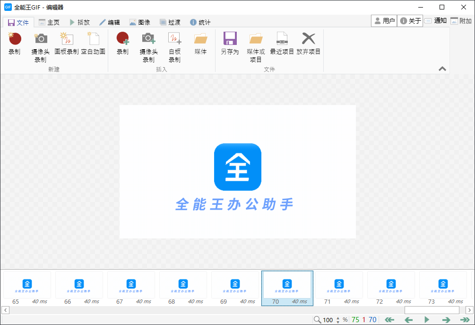Screen dimensions: 475x325
Task: Open the 用户 (User) panel
Action: [384, 20]
